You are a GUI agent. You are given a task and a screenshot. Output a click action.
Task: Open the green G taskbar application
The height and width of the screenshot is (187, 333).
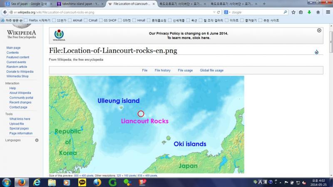click(112, 182)
